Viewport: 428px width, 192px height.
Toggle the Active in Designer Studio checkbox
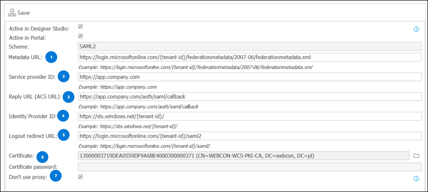80,27
